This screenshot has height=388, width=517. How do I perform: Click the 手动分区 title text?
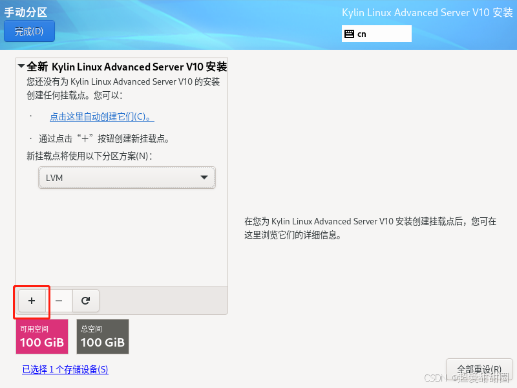(26, 12)
